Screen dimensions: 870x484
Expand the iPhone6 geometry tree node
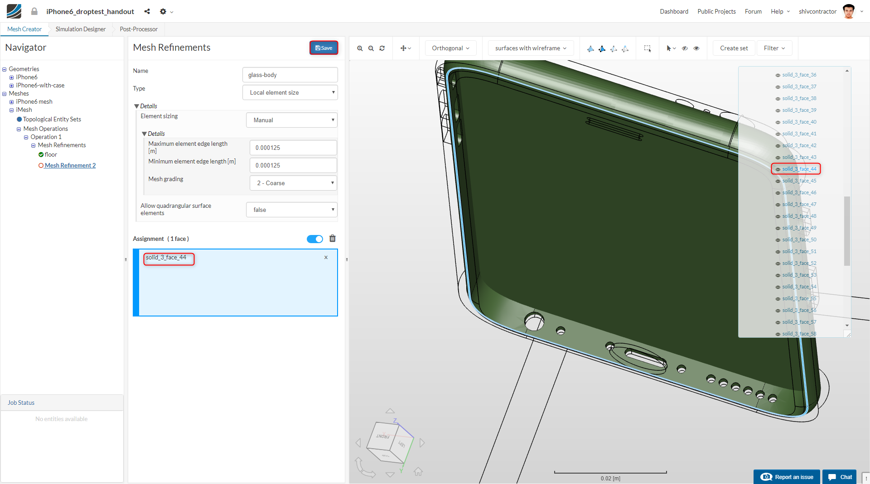(x=11, y=77)
